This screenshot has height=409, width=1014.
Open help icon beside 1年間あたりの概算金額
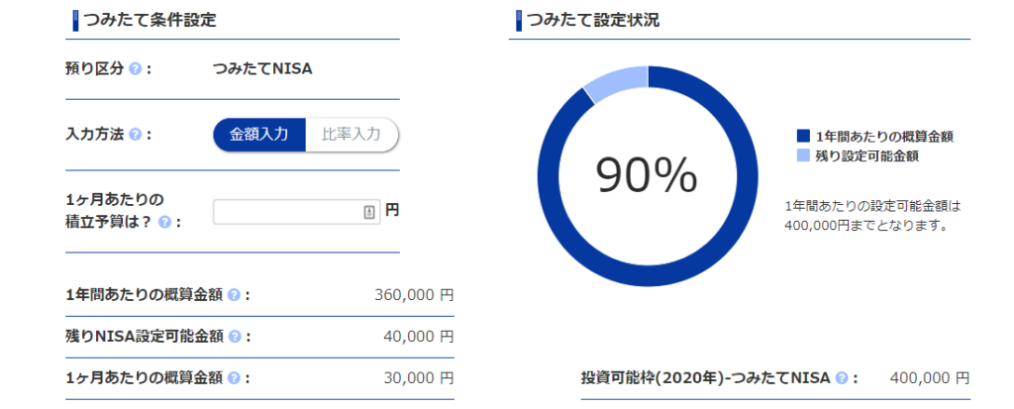tap(234, 295)
